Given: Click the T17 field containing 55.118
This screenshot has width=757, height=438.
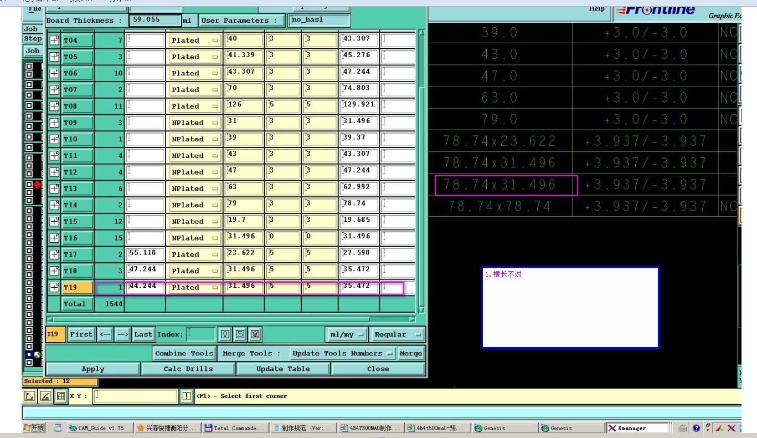Looking at the screenshot, I should [145, 254].
